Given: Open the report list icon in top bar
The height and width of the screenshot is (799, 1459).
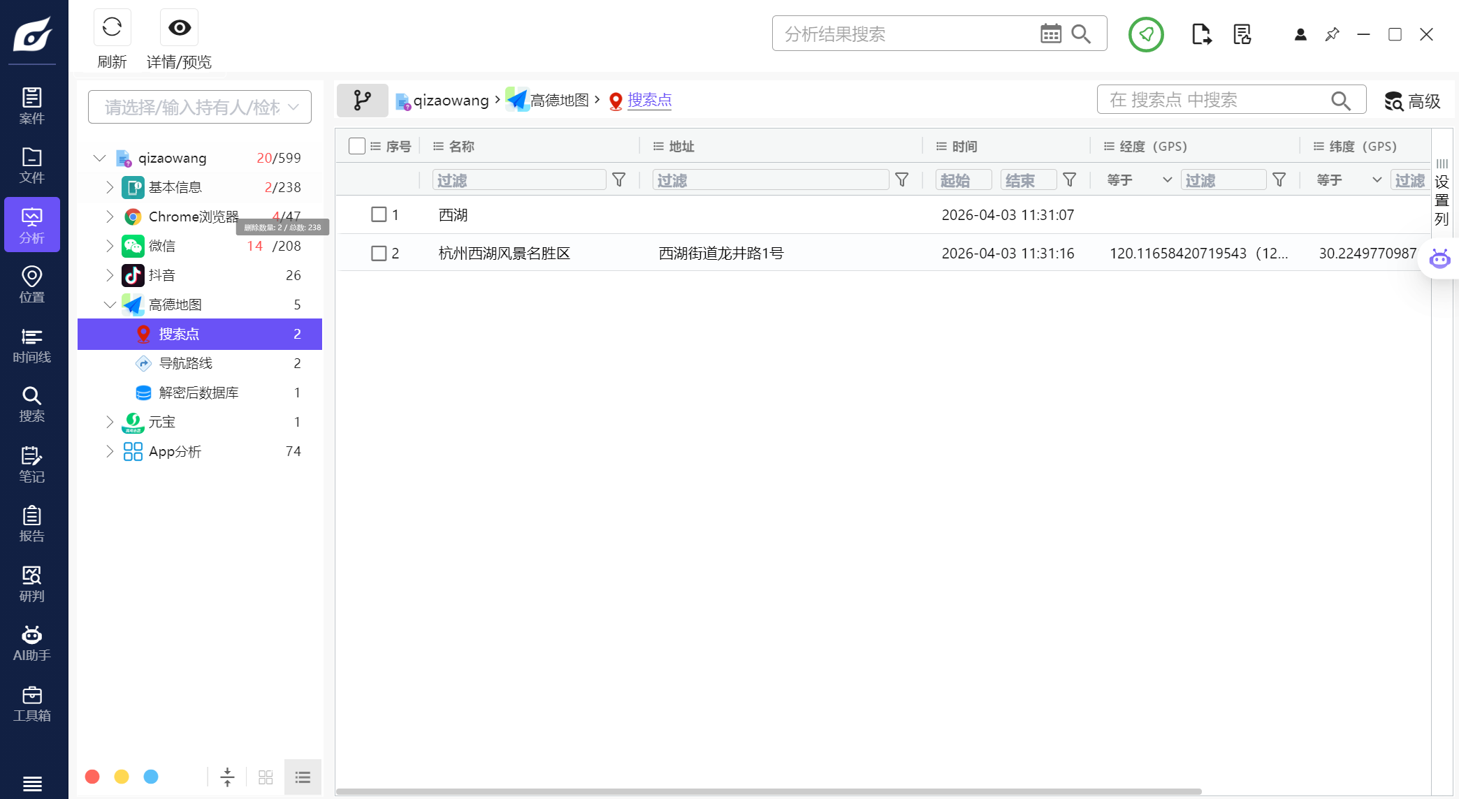Looking at the screenshot, I should click(x=1242, y=34).
